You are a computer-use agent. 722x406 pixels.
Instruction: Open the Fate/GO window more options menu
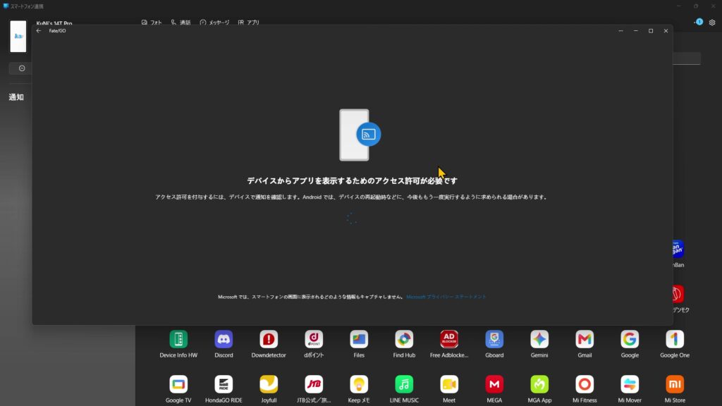pos(620,31)
